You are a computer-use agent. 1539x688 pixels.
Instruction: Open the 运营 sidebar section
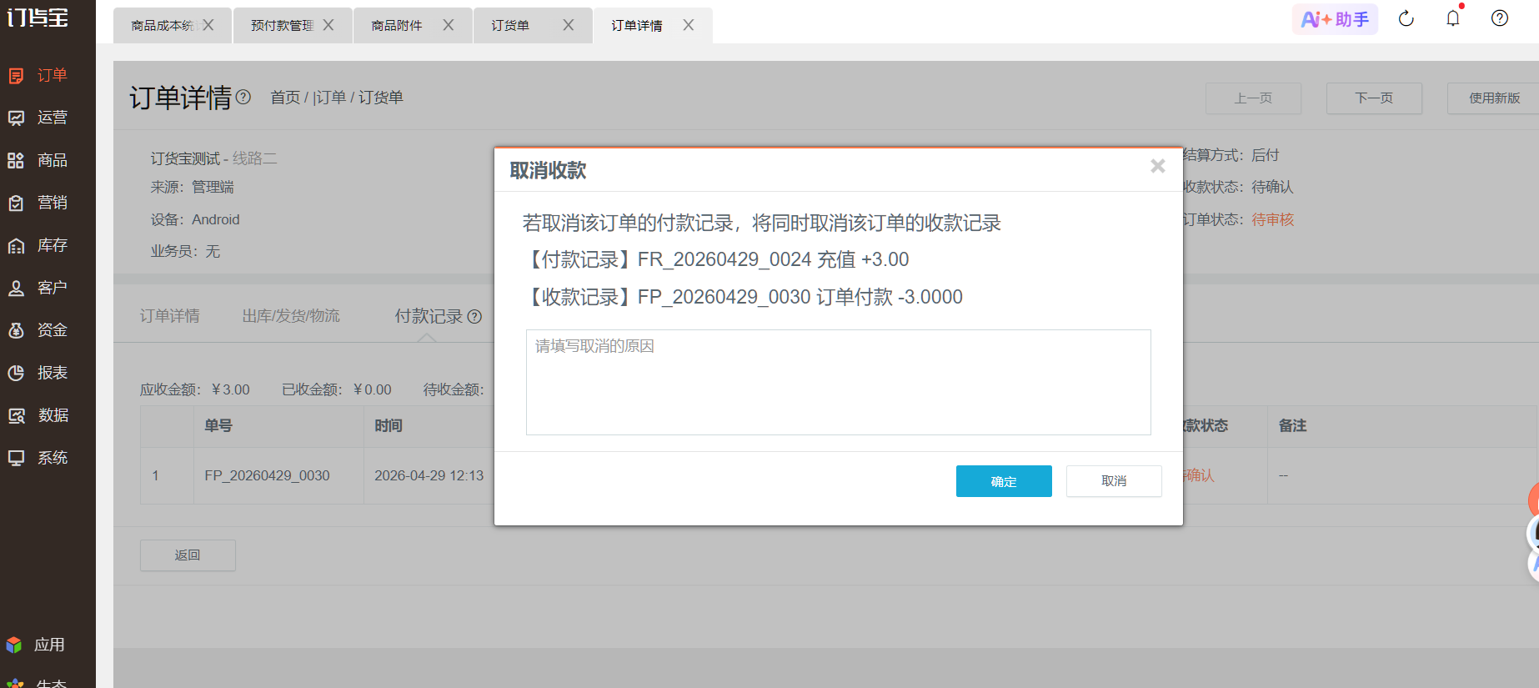pyautogui.click(x=38, y=118)
